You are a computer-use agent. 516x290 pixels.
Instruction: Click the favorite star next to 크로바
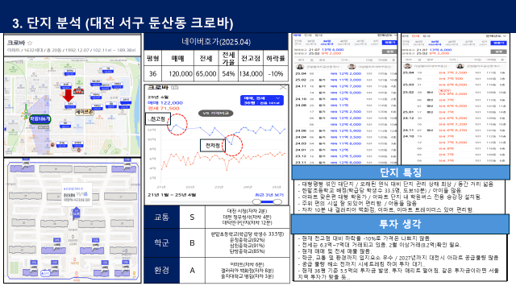point(30,43)
